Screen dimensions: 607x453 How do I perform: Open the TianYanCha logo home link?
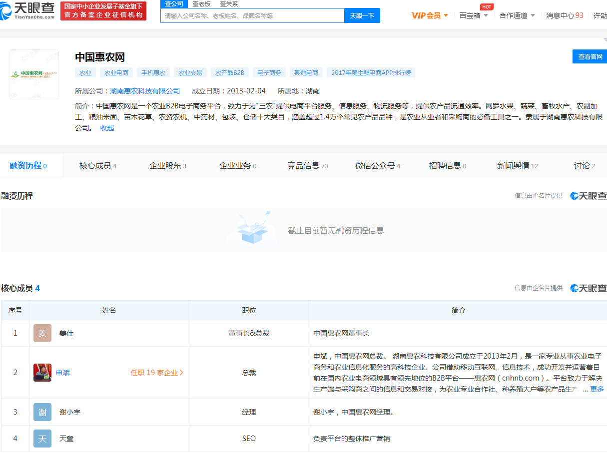click(27, 10)
